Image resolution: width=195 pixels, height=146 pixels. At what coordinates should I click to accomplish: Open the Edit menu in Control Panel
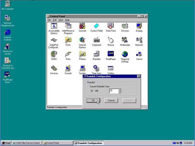coord(55,20)
